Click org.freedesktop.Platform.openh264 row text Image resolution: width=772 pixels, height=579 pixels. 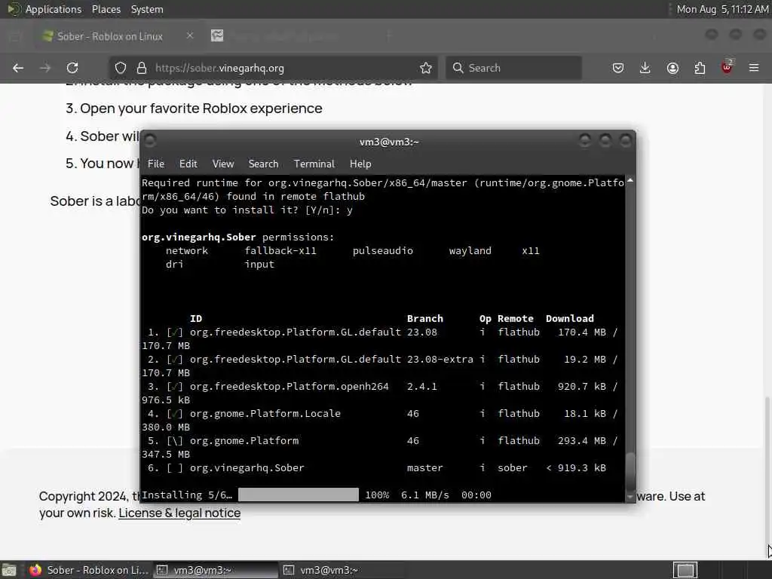[x=289, y=387]
